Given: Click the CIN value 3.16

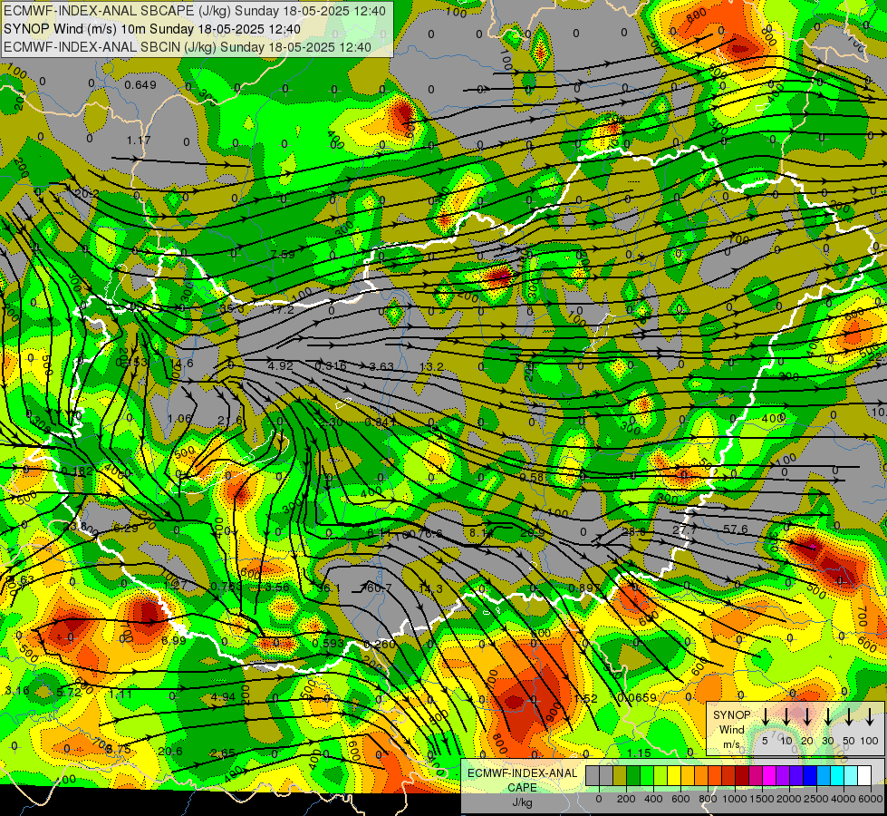Looking at the screenshot, I should 17,691.
